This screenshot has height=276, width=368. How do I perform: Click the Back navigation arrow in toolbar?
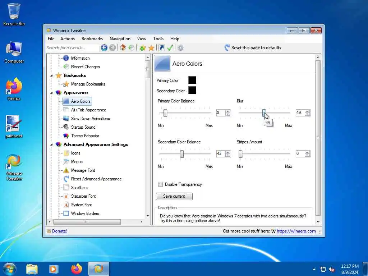point(104,48)
